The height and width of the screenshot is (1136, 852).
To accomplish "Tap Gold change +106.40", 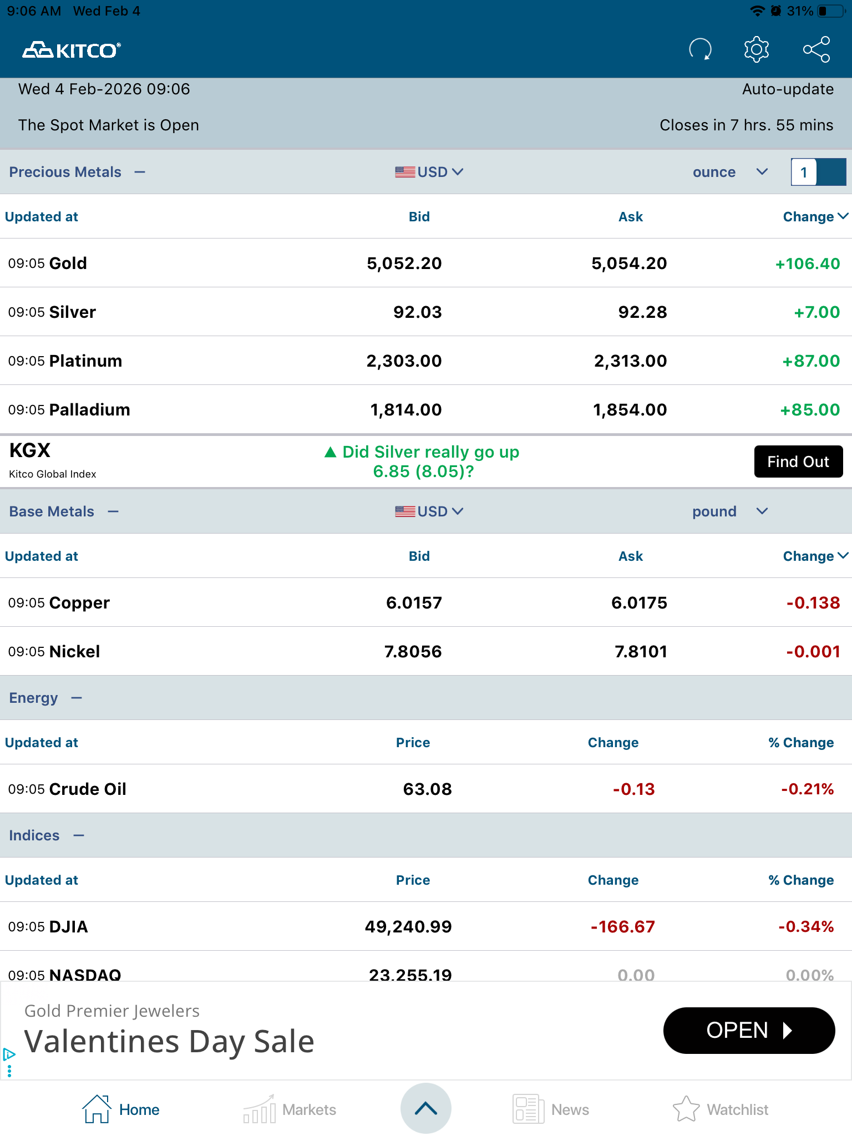I will point(808,263).
